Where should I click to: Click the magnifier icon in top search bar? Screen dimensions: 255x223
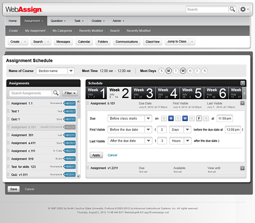[x=232, y=9]
